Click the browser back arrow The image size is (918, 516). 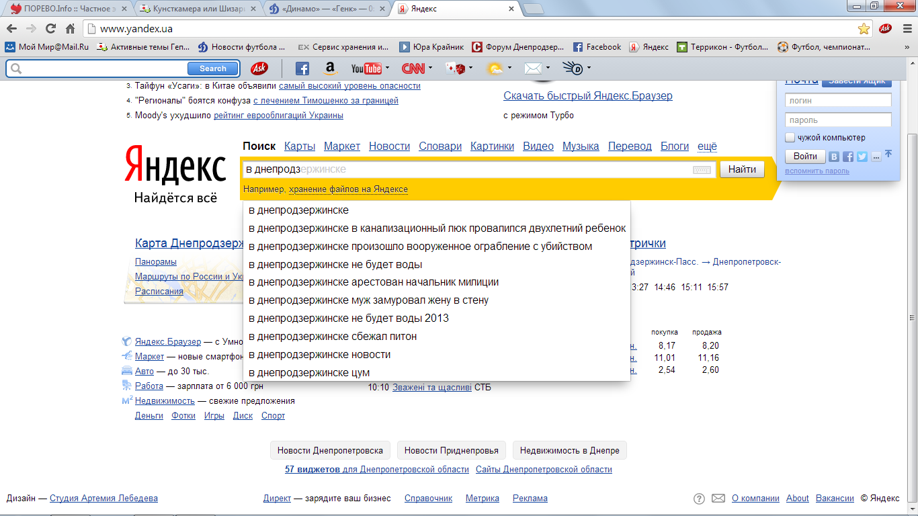(11, 29)
